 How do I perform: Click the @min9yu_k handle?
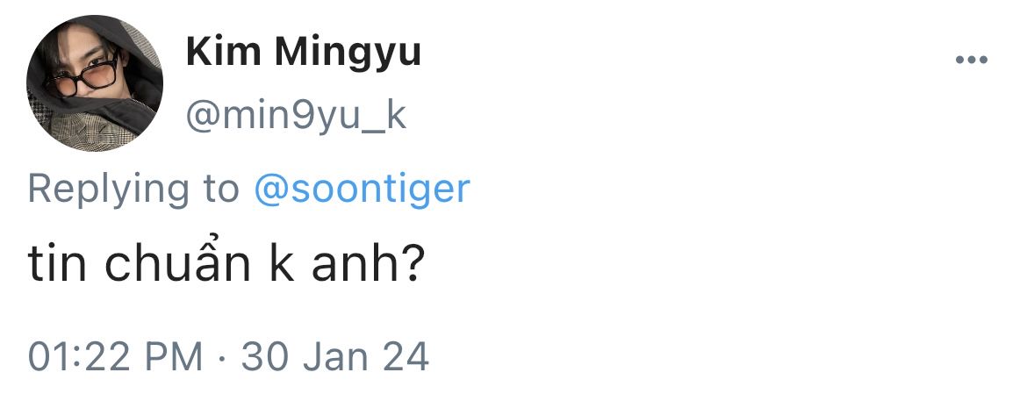pyautogui.click(x=297, y=115)
